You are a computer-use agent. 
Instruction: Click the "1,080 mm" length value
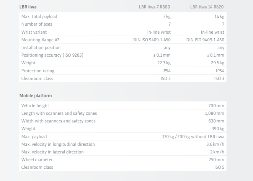(215, 113)
